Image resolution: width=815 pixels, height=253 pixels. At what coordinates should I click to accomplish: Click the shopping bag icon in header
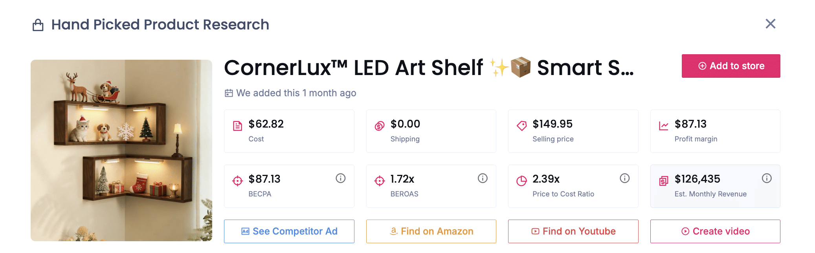pos(38,24)
